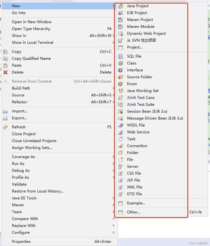
Task: Expand the Maven submenu
Action: [x=113, y=205]
